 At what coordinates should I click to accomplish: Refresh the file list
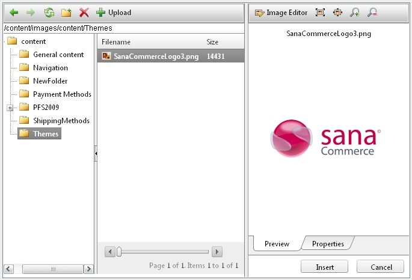tap(49, 13)
